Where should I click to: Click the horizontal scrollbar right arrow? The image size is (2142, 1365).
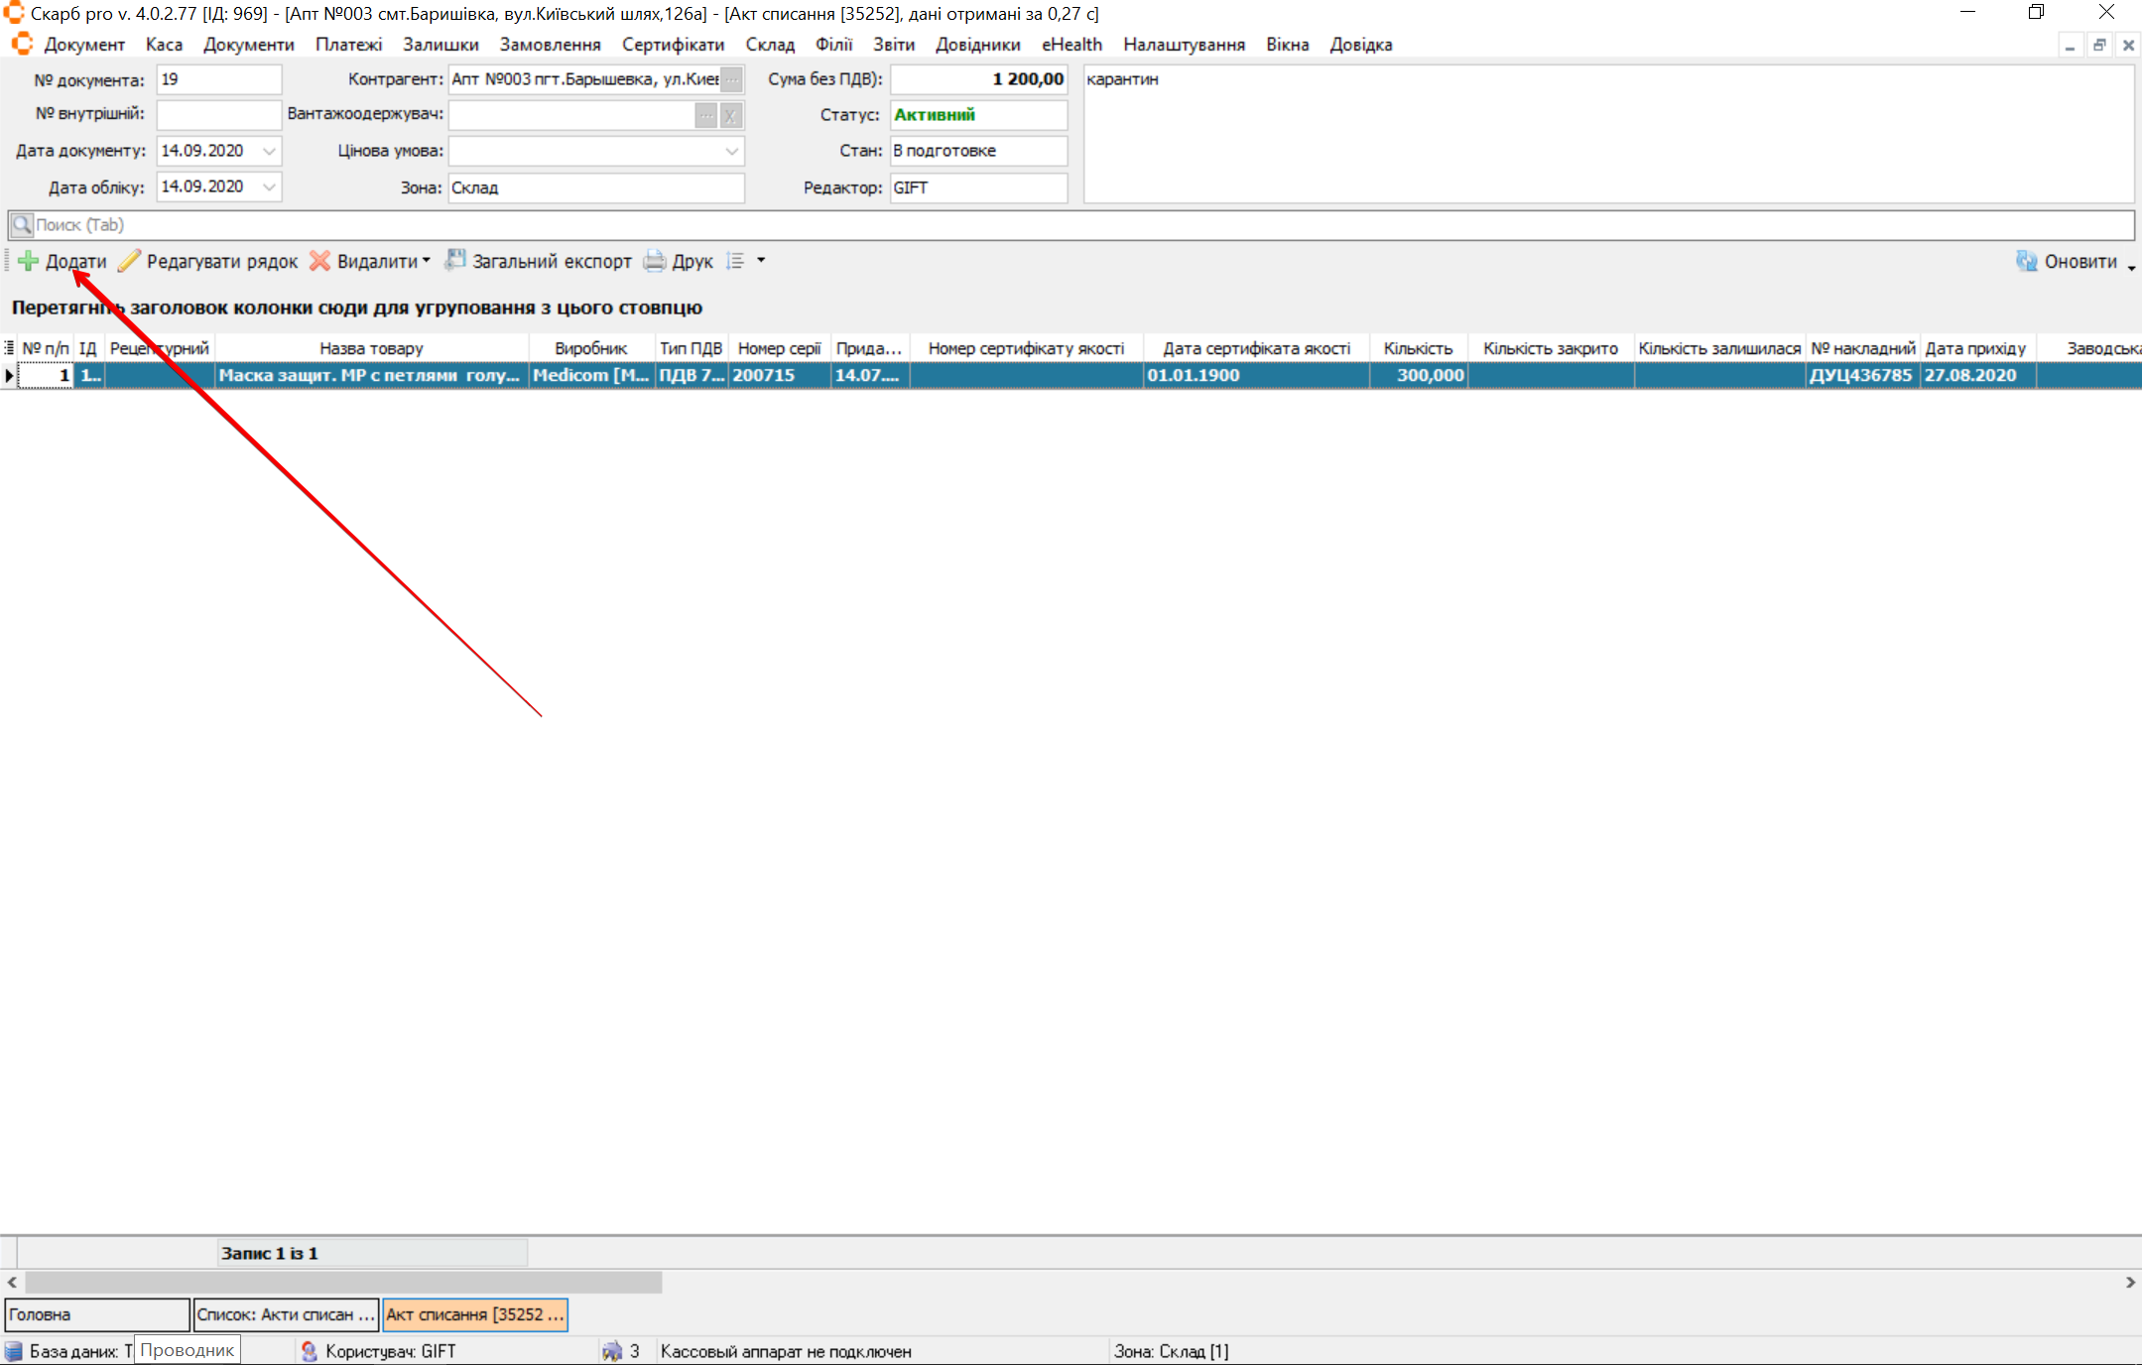[x=2129, y=1283]
